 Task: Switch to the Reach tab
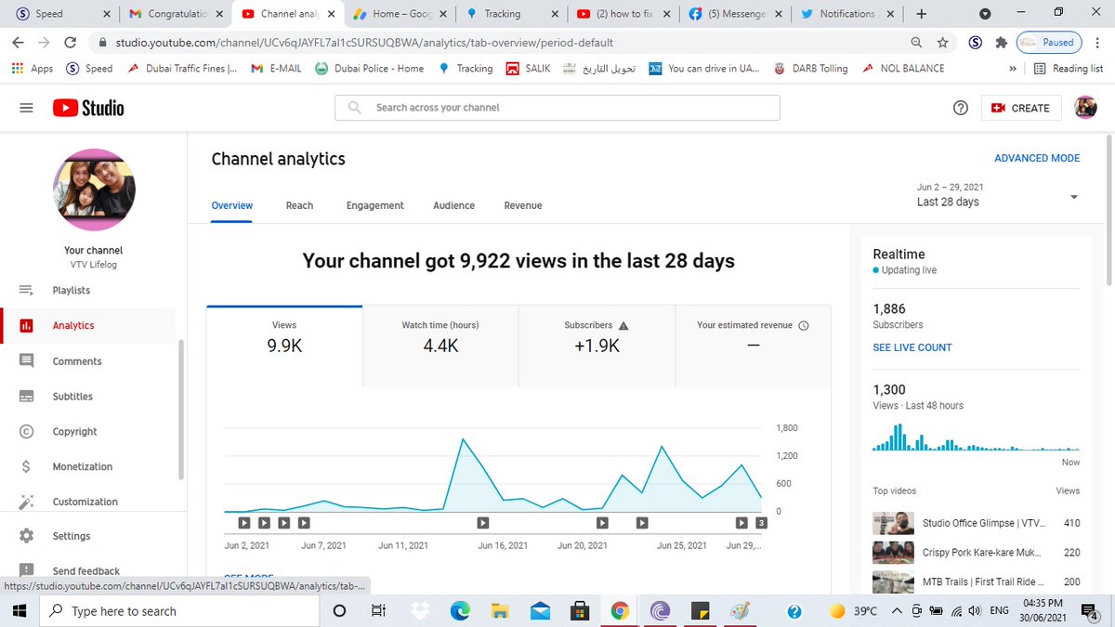click(x=299, y=205)
